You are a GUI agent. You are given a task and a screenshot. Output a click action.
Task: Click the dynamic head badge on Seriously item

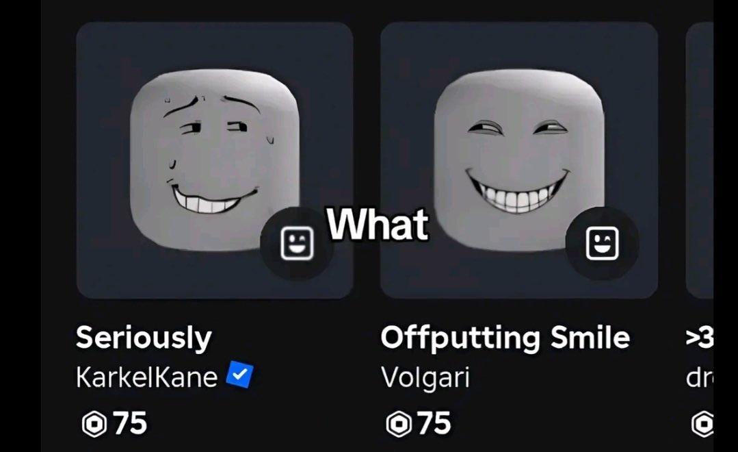click(297, 243)
